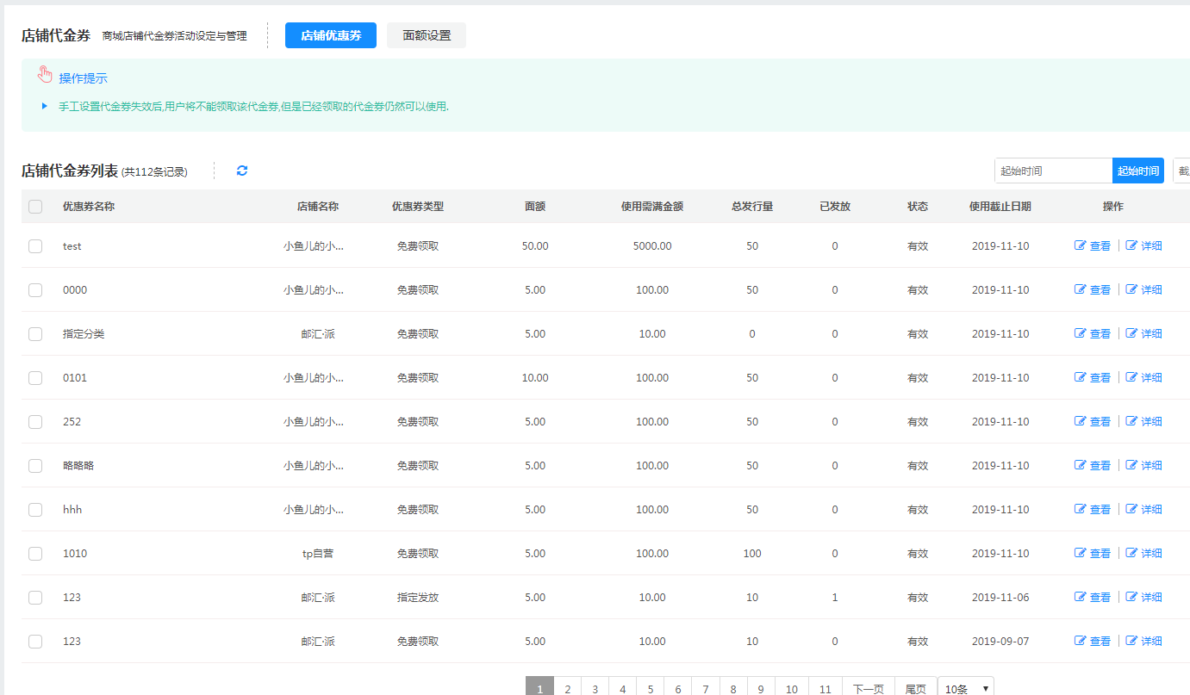This screenshot has height=695, width=1190.
Task: Go to 下一页 in pagination
Action: click(868, 688)
